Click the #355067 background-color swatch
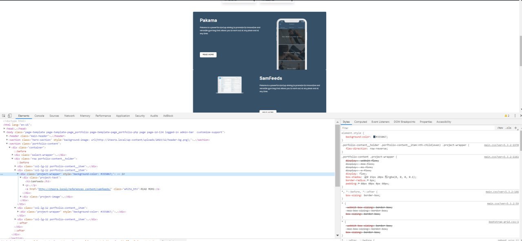The height and width of the screenshot is (241, 522). point(374,137)
